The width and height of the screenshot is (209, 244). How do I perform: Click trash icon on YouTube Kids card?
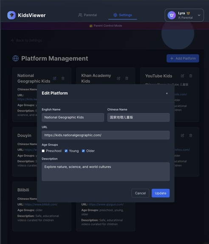click(191, 76)
